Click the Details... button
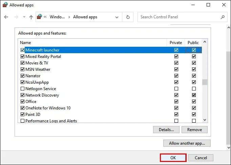Image resolution: width=231 pixels, height=165 pixels. coord(166,130)
